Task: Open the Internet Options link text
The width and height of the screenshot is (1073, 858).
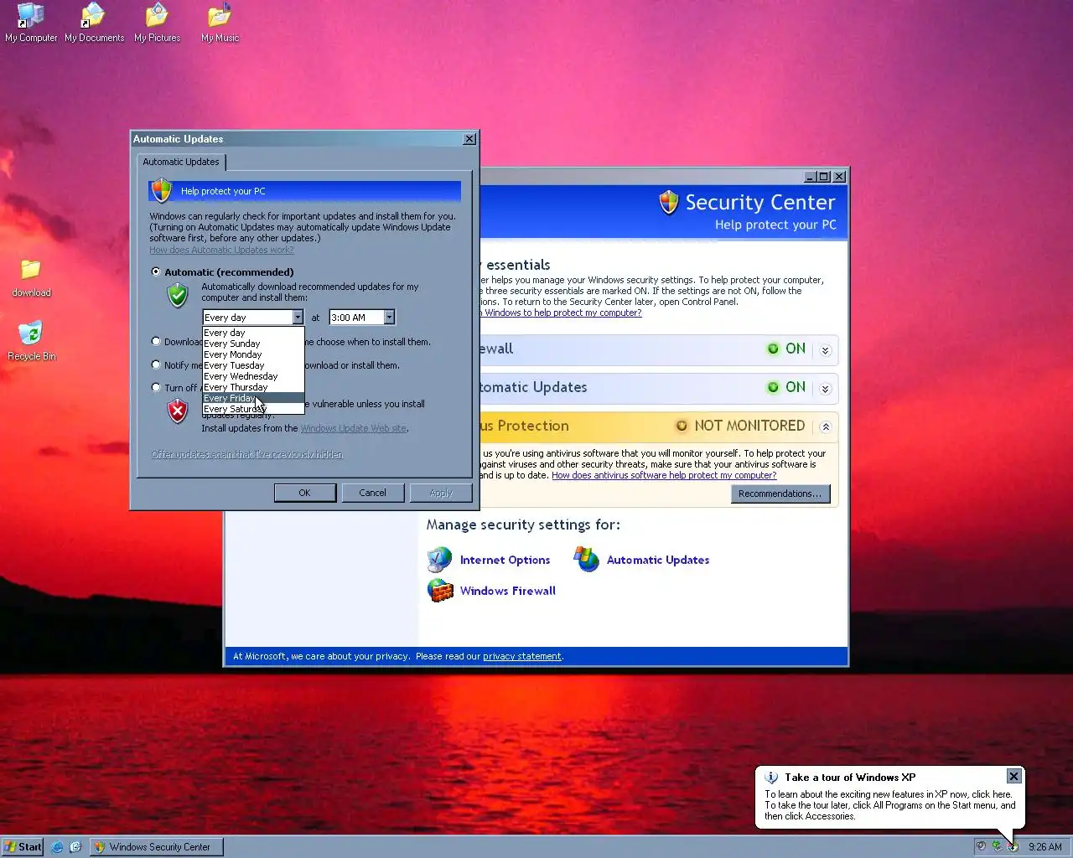Action: pos(505,560)
